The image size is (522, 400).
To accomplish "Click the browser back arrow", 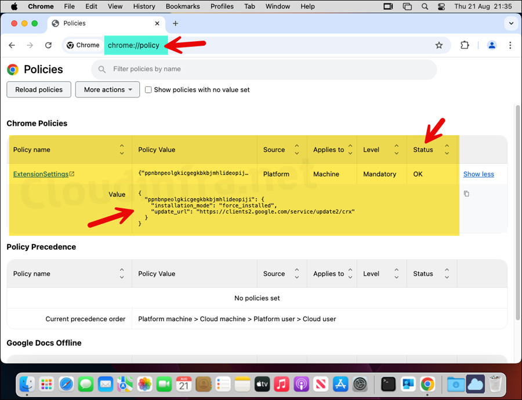I will [12, 45].
